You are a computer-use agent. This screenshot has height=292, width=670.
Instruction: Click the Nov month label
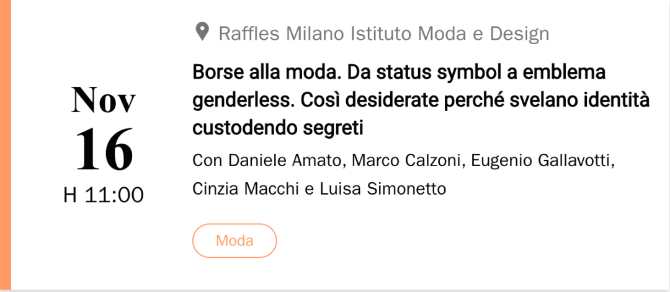[x=104, y=100]
